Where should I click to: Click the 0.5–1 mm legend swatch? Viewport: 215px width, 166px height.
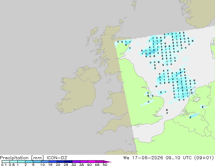(14, 162)
